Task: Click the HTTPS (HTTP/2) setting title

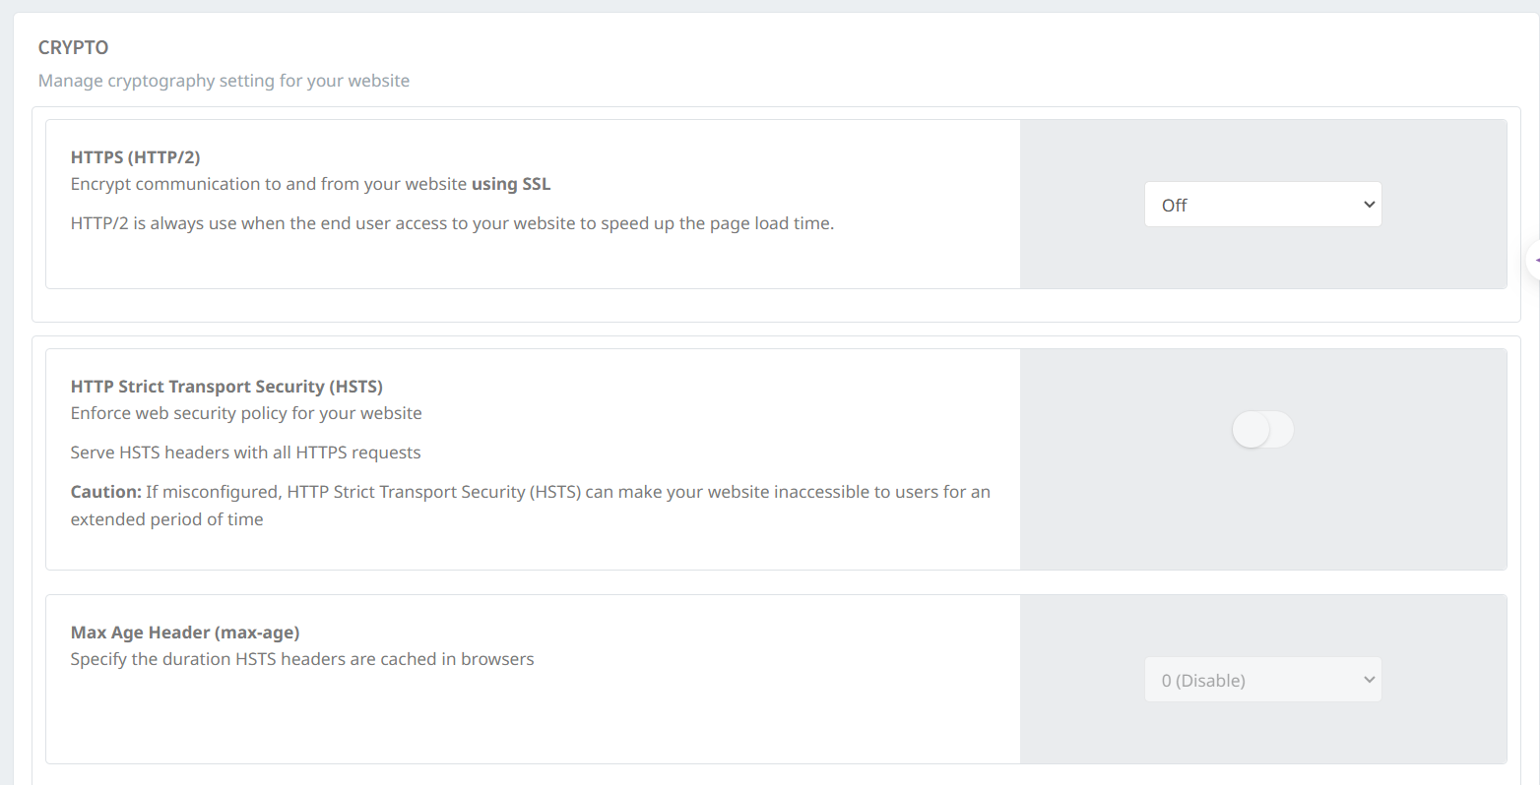Action: pyautogui.click(x=135, y=157)
